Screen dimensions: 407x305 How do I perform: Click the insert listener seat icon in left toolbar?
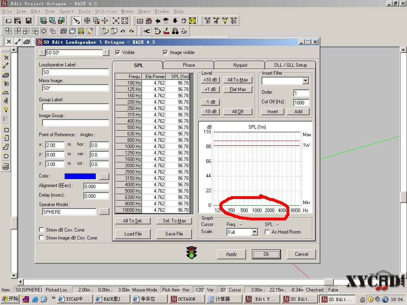[x=6, y=100]
